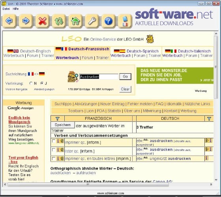The image size is (221, 197).
Task: Stop loading with the red X icon
Action: 42,21
